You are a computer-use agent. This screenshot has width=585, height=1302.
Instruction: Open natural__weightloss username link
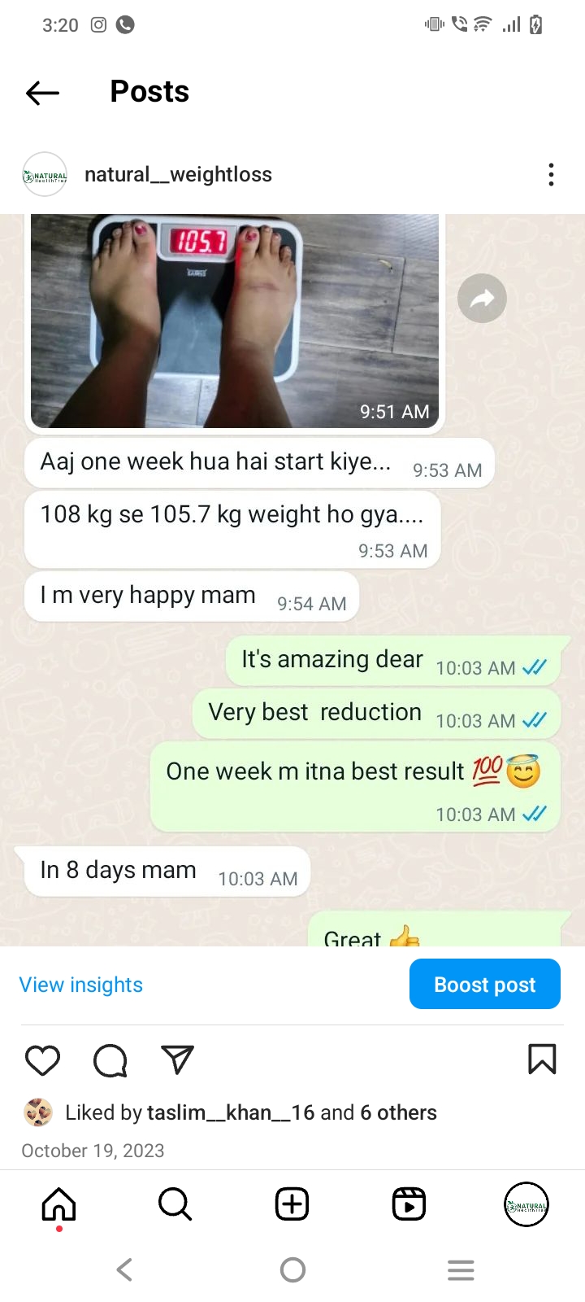tap(178, 174)
